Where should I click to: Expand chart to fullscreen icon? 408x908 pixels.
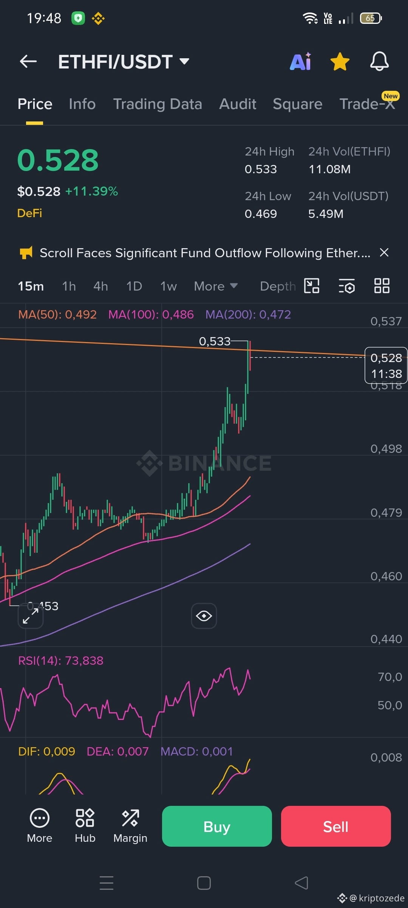31,616
